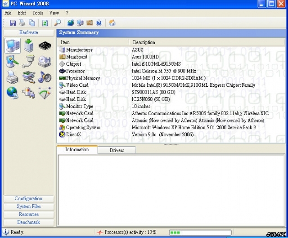Open the Drives disc and floppy icon
Image resolution: width=288 pixels, height=238 pixels.
click(x=45, y=62)
